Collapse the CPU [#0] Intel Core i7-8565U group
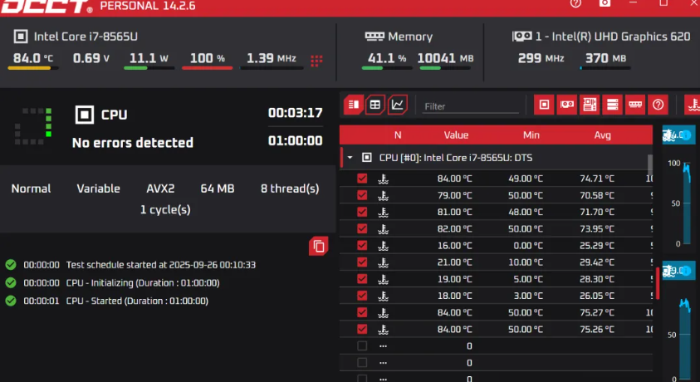Screen dimensions: 700x382 click(x=350, y=157)
